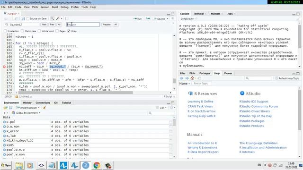Switch to the Plots tab

click(x=192, y=73)
